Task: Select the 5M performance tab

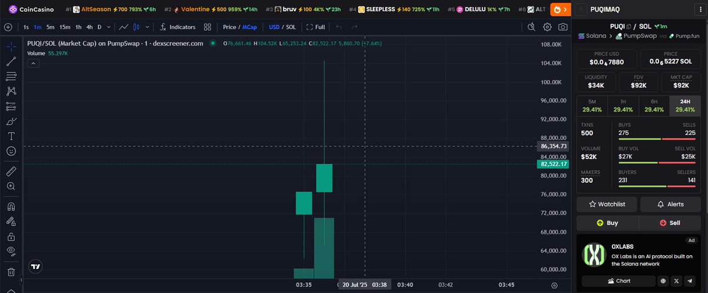Action: pyautogui.click(x=592, y=106)
